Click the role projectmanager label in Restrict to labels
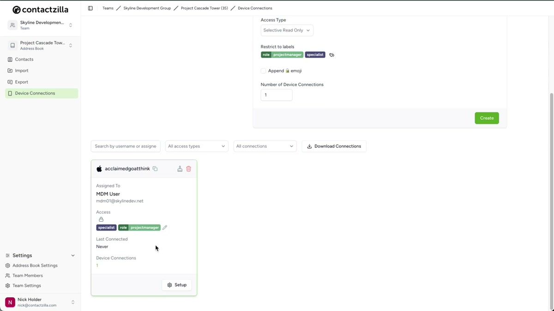This screenshot has width=554, height=311. coord(282,55)
